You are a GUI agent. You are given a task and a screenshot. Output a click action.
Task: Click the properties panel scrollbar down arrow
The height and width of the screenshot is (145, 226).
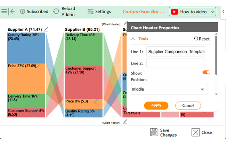point(216,94)
